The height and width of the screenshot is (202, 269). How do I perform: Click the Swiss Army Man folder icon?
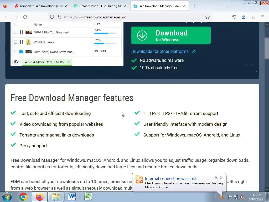(21, 52)
